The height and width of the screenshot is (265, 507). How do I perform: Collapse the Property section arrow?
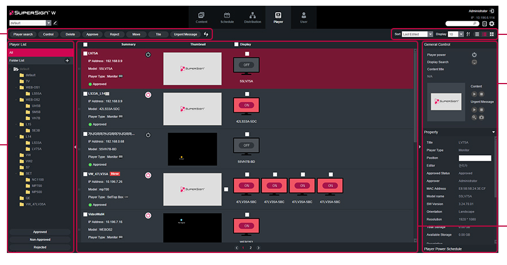(493, 132)
